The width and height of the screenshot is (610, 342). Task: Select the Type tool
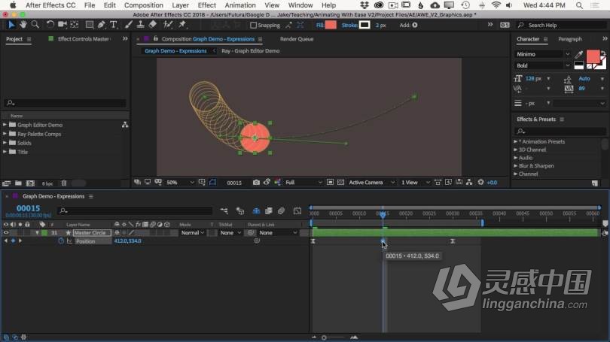[114, 25]
